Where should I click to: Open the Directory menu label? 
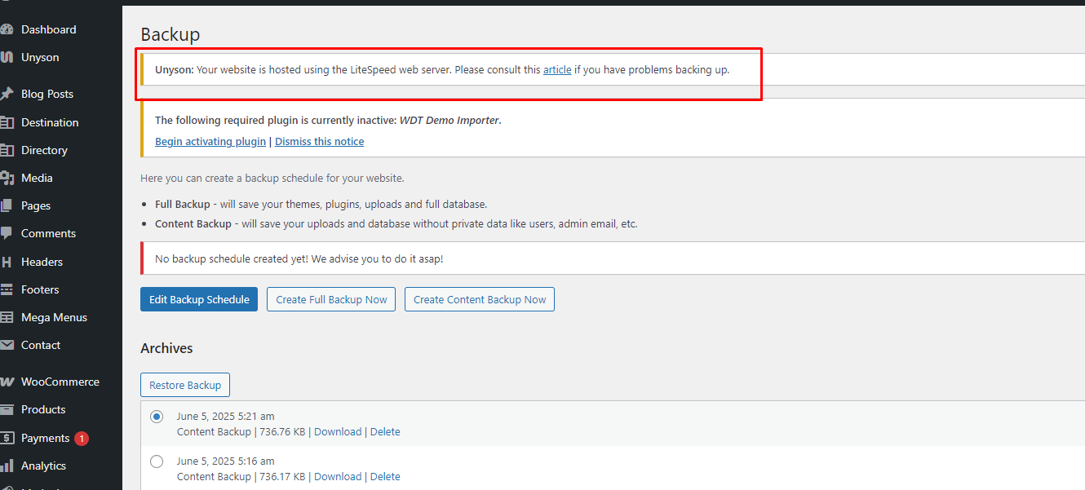coord(44,150)
